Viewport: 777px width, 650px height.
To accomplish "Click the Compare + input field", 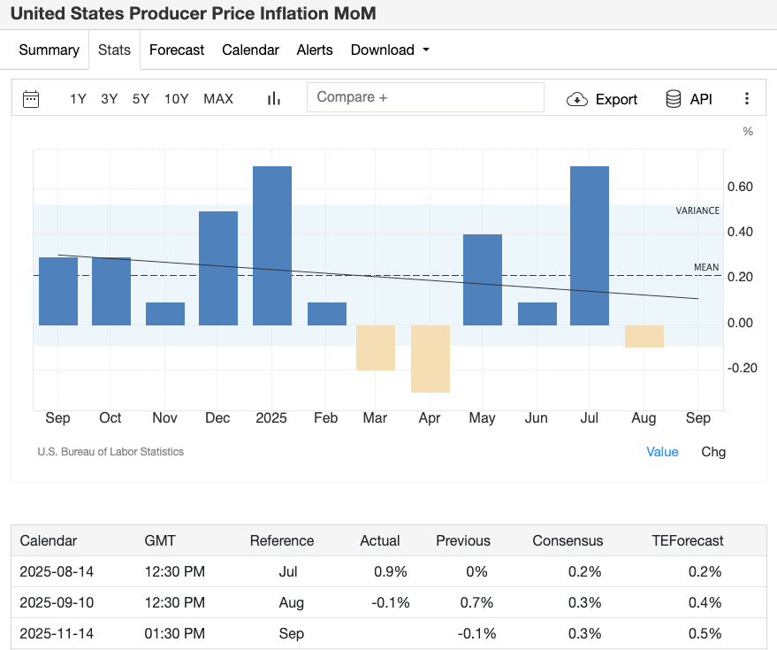I will pos(425,97).
